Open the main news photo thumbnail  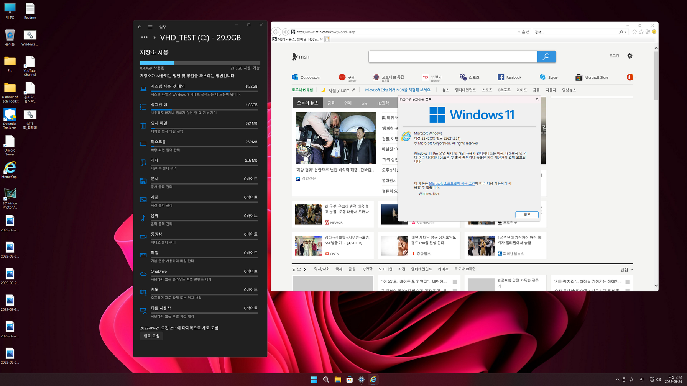coord(336,138)
